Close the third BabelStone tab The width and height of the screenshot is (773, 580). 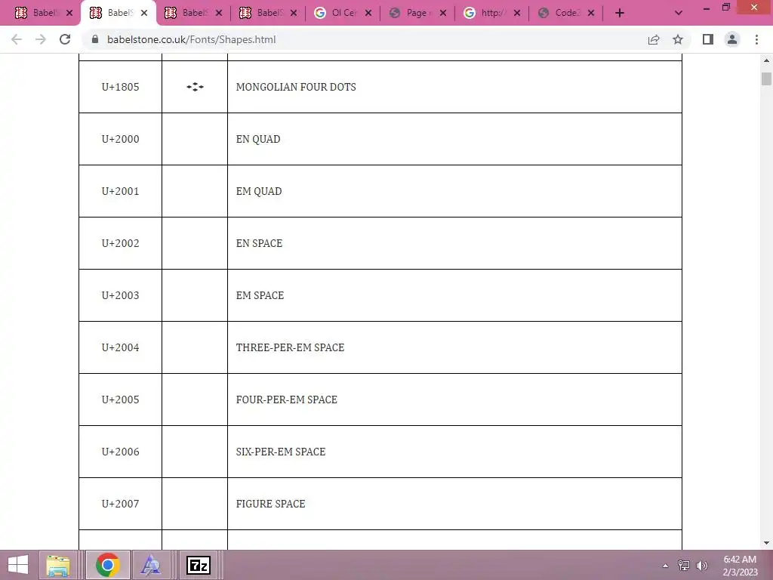click(219, 14)
